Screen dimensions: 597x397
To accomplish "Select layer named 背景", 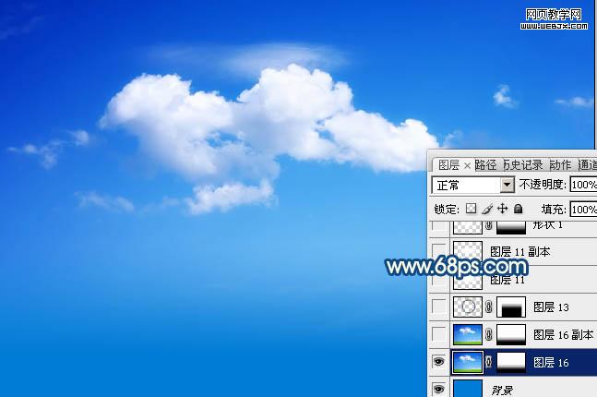I will [502, 391].
